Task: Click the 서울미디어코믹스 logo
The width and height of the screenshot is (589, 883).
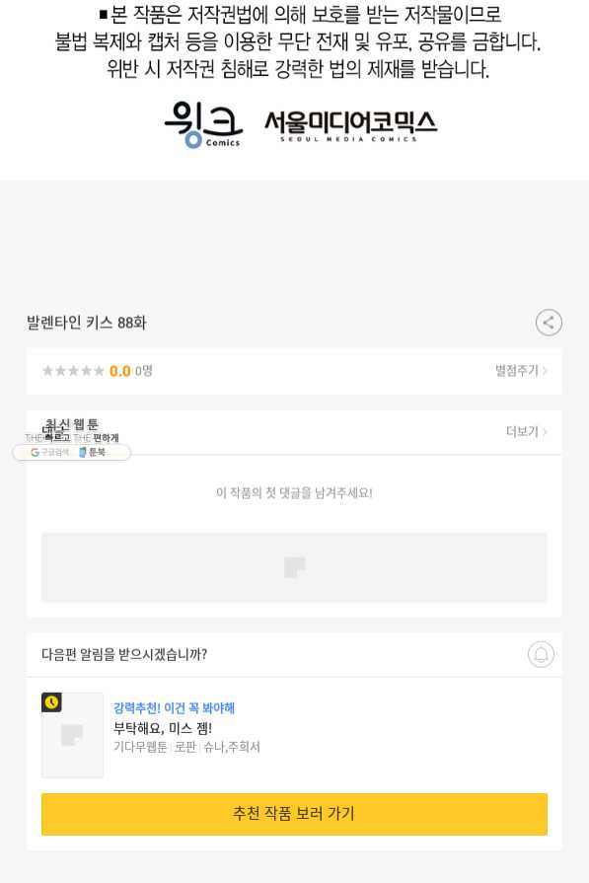Action: (350, 125)
